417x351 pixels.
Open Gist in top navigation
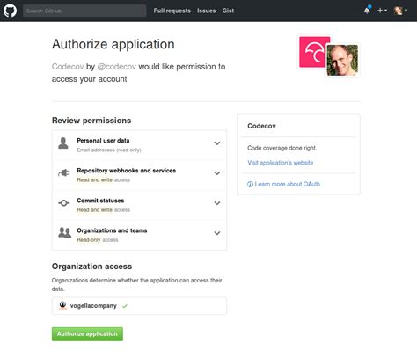coord(228,11)
